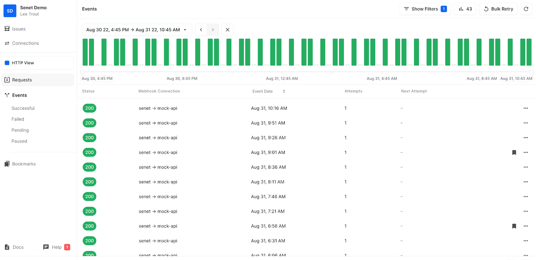Open the metrics histogram panel showing 43
This screenshot has height=260, width=536.
[x=465, y=9]
